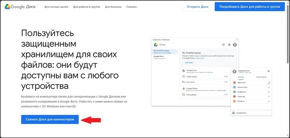Viewport: 290px width, 138px height.
Task: Click the account avatar in Drive preferences header
Action: point(235,45)
